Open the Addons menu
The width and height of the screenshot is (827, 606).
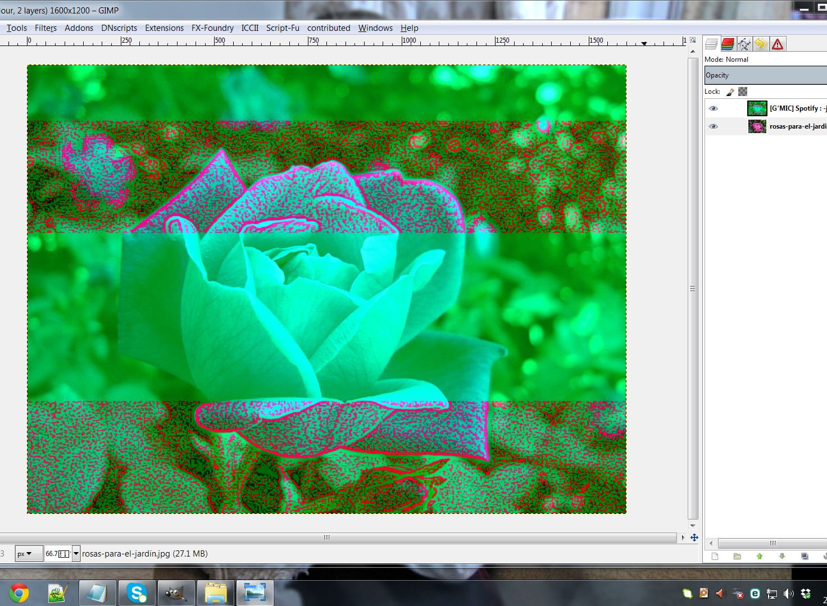pyautogui.click(x=79, y=28)
